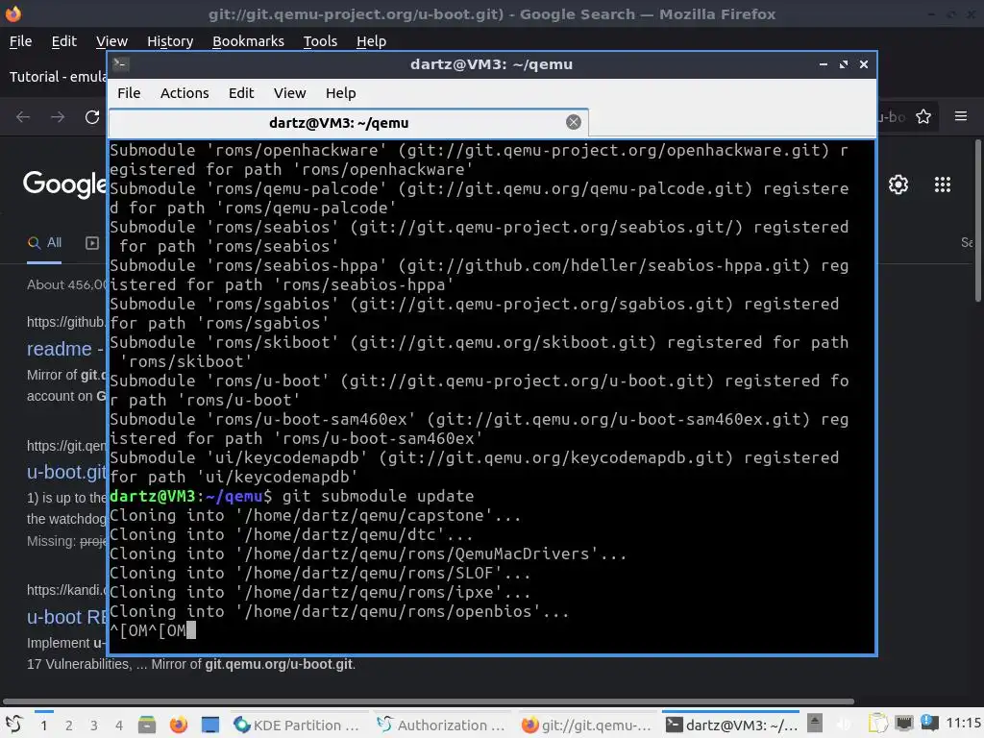Open the taskbar application menu bird icon
The image size is (984, 738).
click(14, 725)
